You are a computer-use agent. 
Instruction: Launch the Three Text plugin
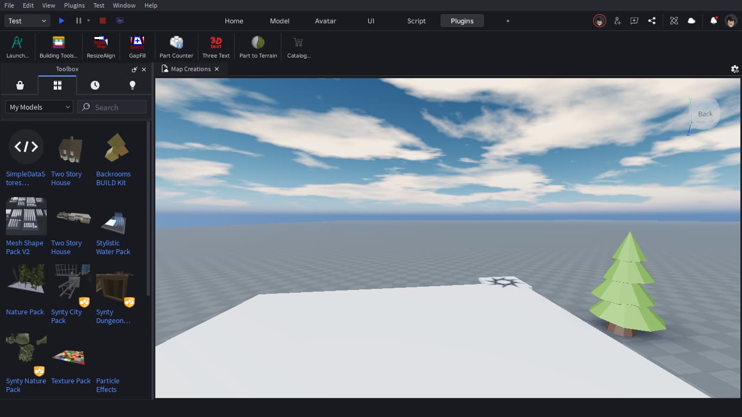[x=216, y=47]
